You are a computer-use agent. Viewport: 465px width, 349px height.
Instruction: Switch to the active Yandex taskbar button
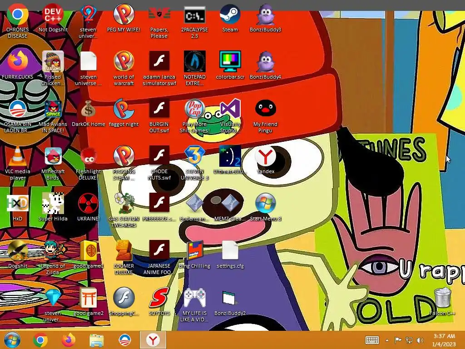point(153,340)
